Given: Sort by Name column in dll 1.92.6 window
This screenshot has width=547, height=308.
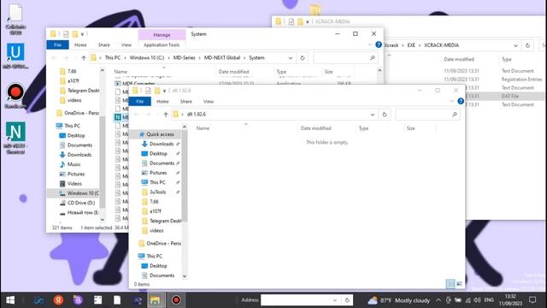Looking at the screenshot, I should pyautogui.click(x=203, y=128).
